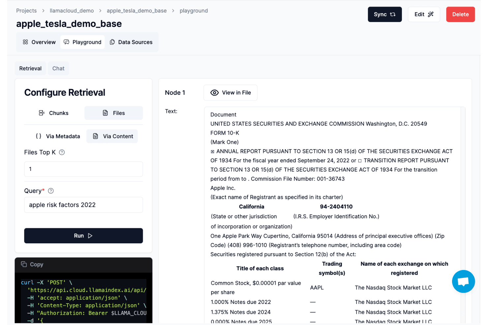Switch to the Overview tab

click(39, 42)
